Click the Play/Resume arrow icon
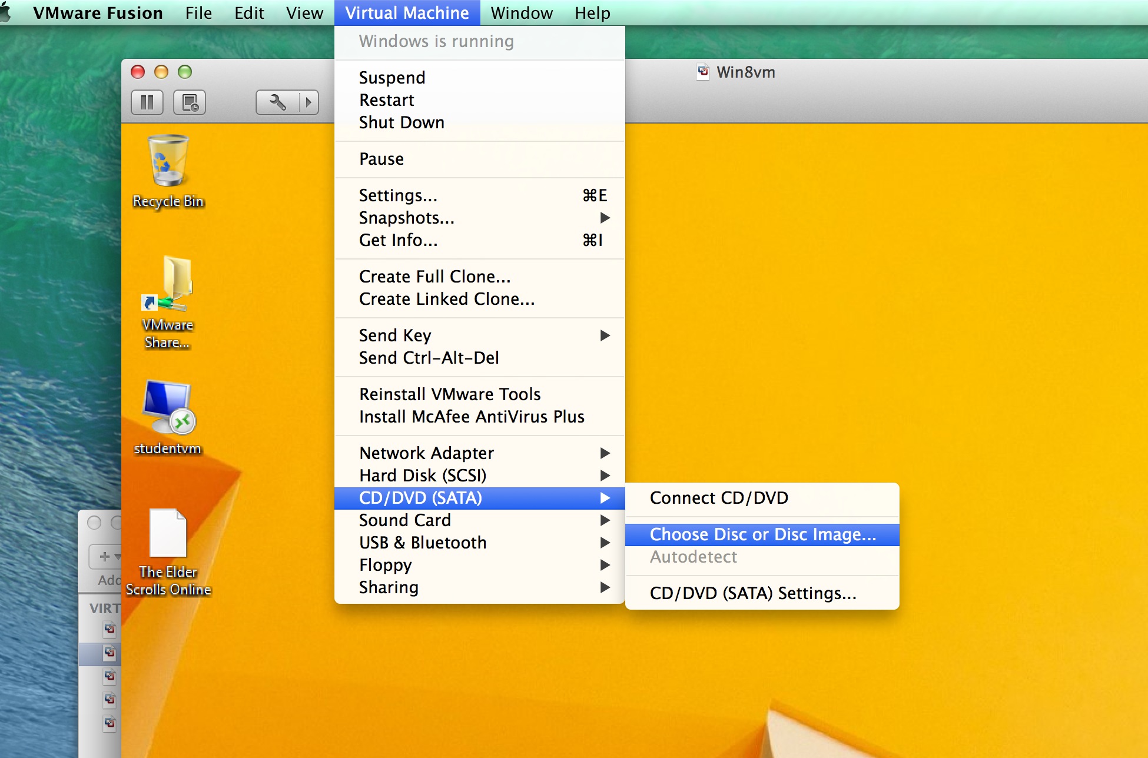 [x=310, y=101]
